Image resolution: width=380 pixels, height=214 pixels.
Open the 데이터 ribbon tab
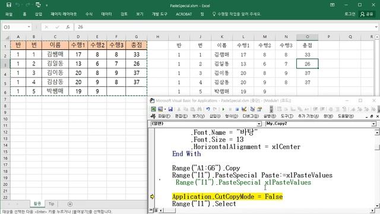click(107, 14)
